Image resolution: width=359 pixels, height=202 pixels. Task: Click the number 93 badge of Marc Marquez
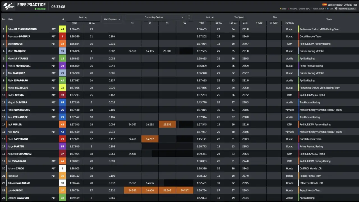coord(63,51)
